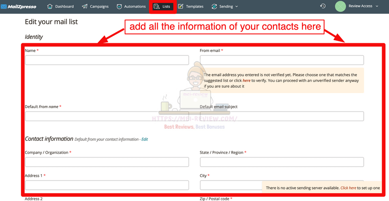Click the Dashboard home icon

click(50, 6)
